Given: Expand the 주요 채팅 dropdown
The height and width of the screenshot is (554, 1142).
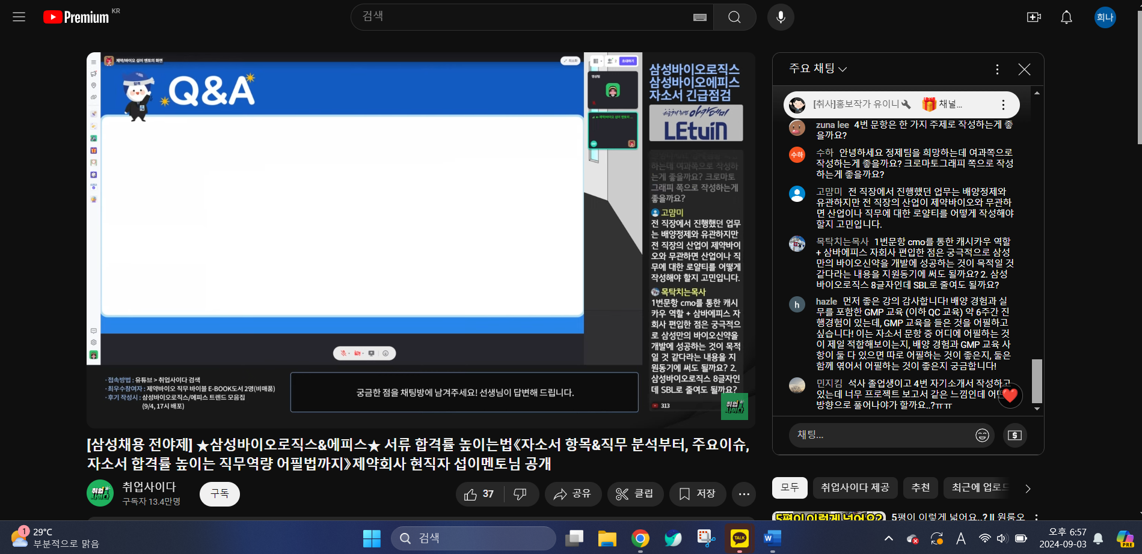Looking at the screenshot, I should [818, 68].
